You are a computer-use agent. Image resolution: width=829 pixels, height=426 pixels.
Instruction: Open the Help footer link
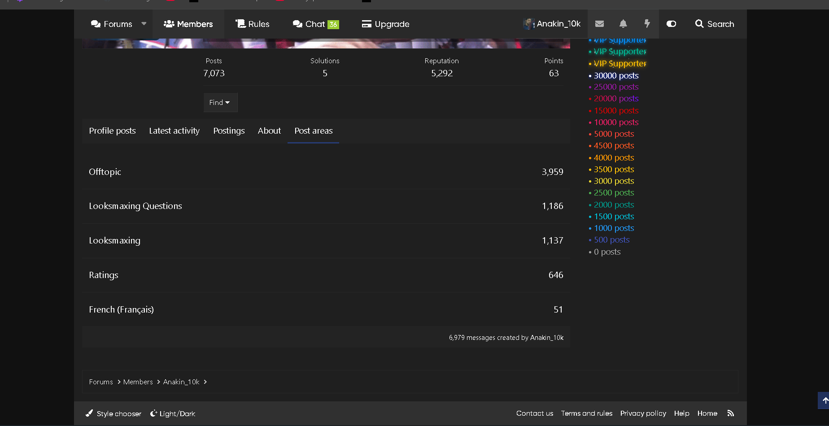click(x=681, y=413)
